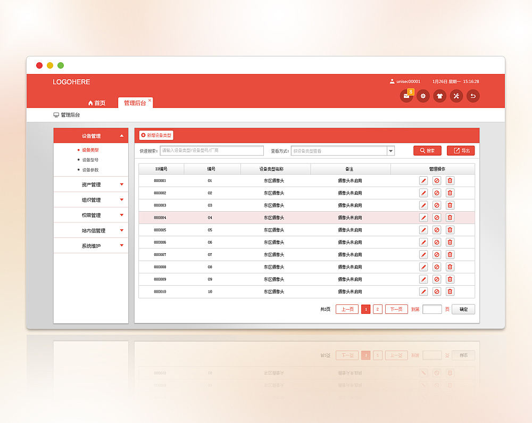Image resolution: width=532 pixels, height=423 pixels.
Task: Delete row 000010 with trash icon
Action: (x=450, y=292)
